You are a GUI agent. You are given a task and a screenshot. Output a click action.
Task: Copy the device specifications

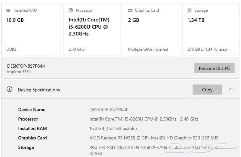click(207, 89)
